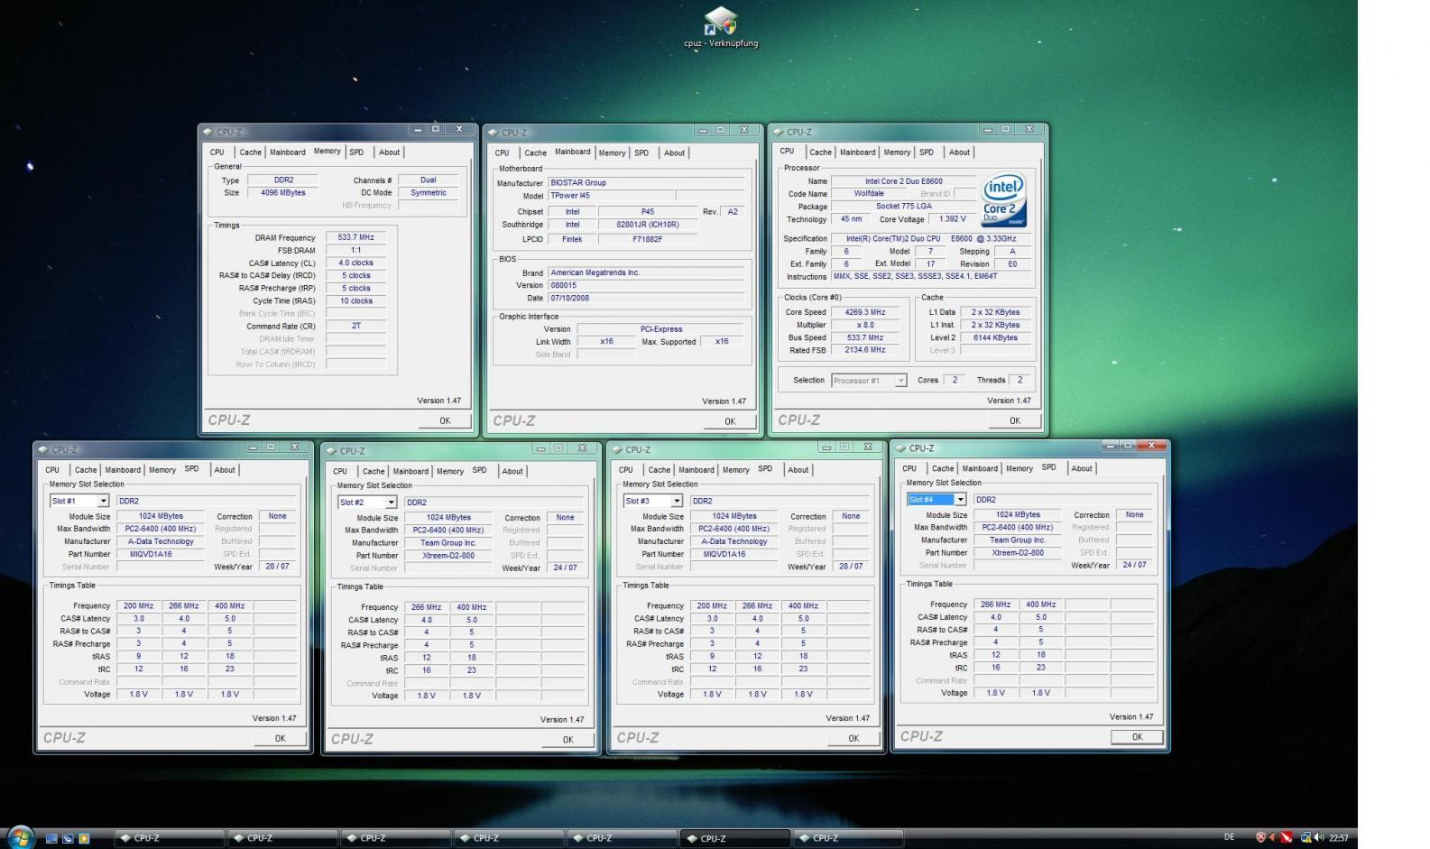Viewport: 1430px width, 849px height.
Task: Open Mainboard tab in the E8600 processor window
Action: click(857, 152)
